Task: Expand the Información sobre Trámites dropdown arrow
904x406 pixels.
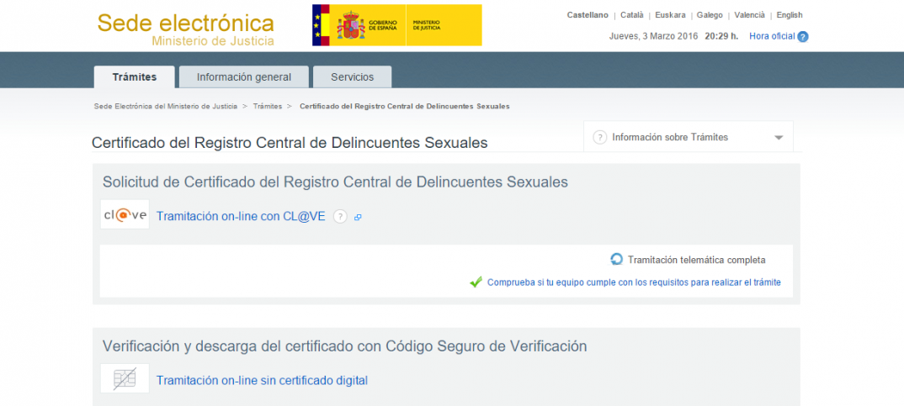Action: tap(779, 138)
